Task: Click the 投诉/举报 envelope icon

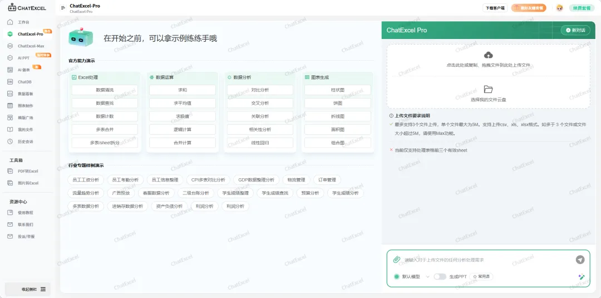Action: 11,237
